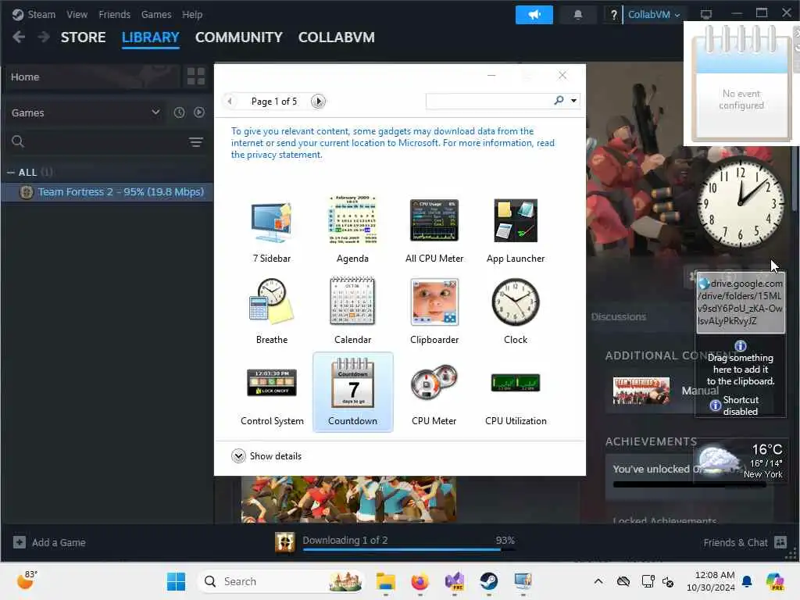800x600 pixels.
Task: Select Team Fortress 2 in library
Action: click(107, 192)
